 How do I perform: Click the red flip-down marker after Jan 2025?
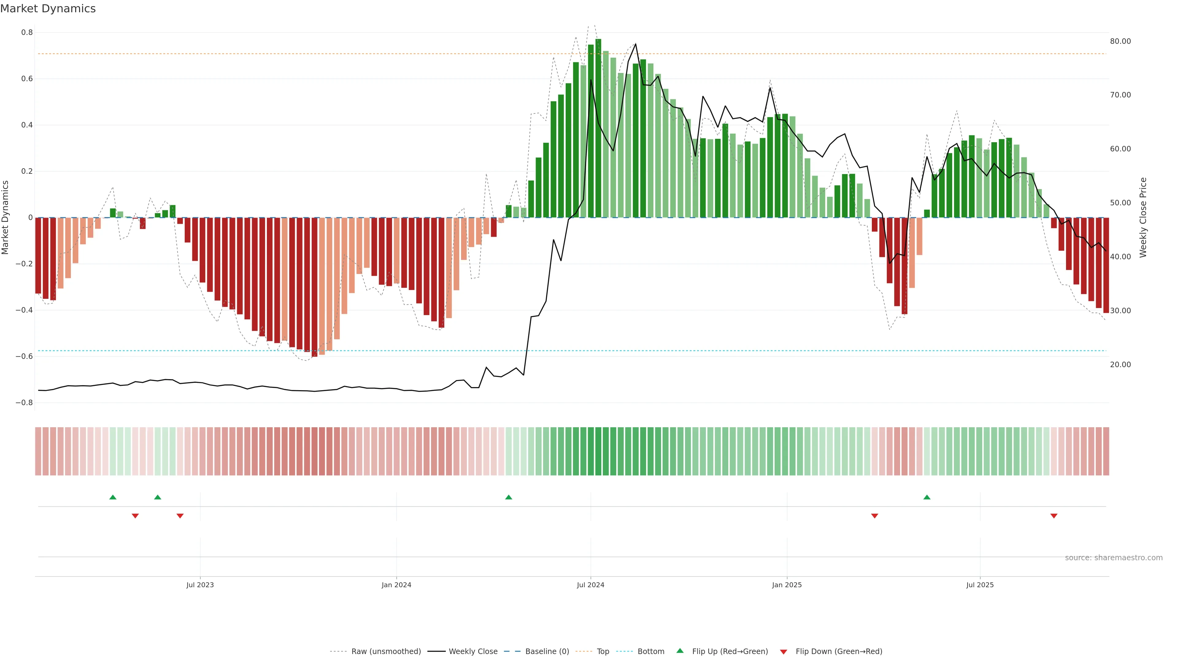tap(874, 516)
